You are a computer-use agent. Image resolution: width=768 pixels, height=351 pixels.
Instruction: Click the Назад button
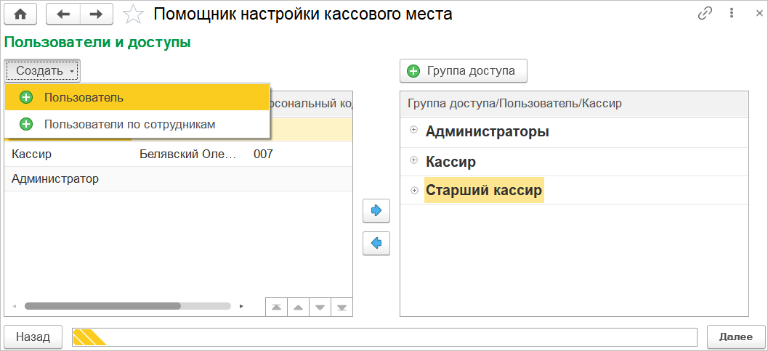click(33, 336)
